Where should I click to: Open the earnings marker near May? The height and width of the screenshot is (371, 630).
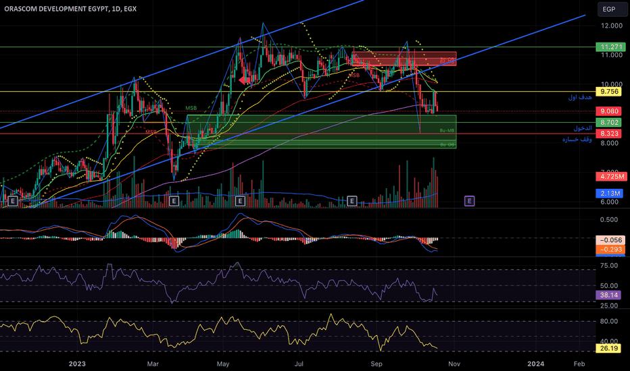240,201
